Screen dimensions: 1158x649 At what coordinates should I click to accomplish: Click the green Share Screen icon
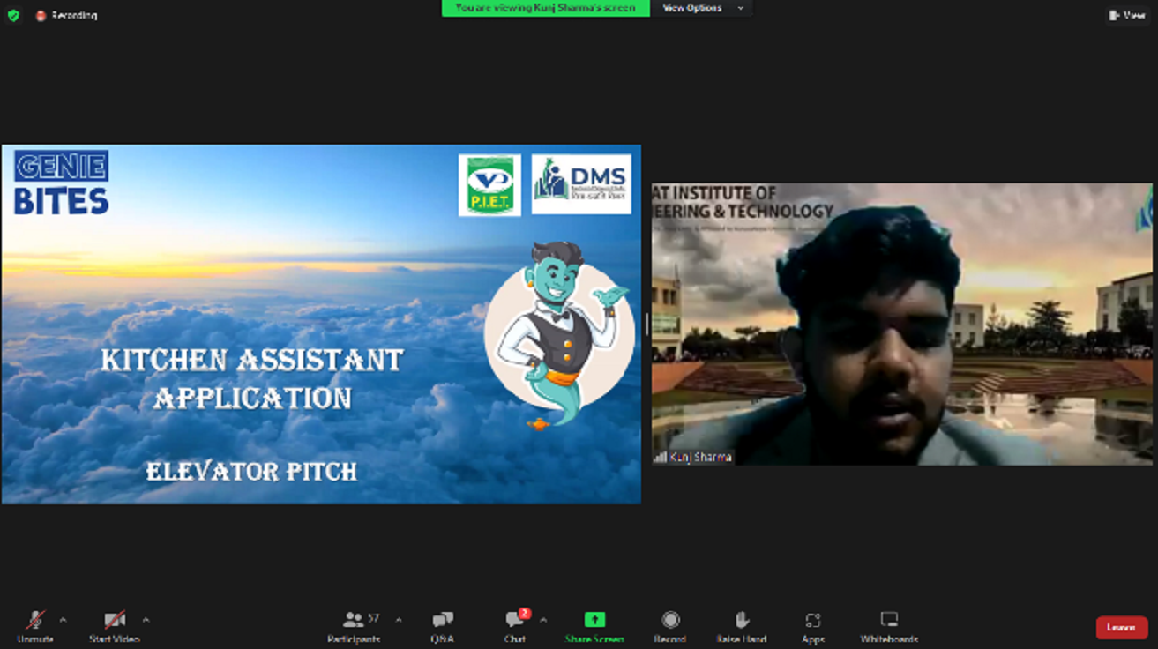click(595, 621)
